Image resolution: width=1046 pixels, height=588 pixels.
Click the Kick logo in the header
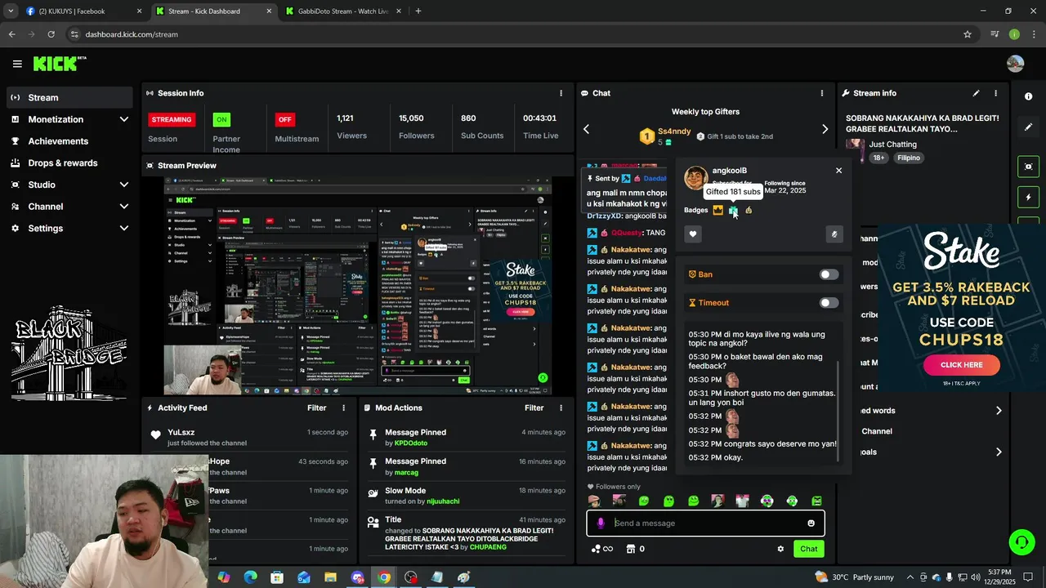(59, 64)
